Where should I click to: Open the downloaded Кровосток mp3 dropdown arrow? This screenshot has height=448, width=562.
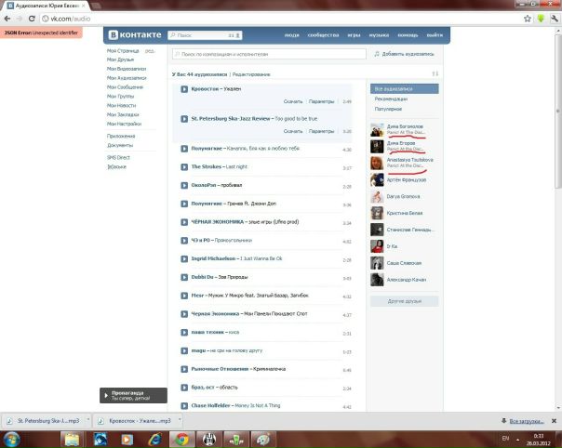pos(178,420)
